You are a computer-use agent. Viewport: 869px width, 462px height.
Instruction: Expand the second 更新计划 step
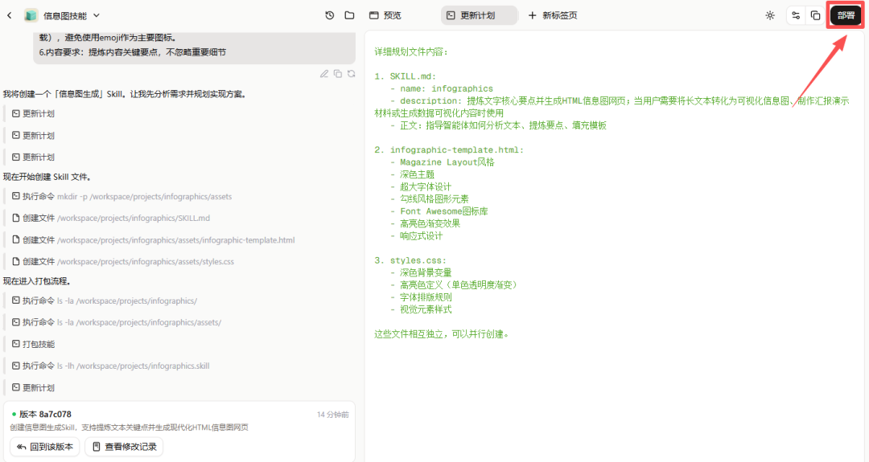click(x=33, y=136)
